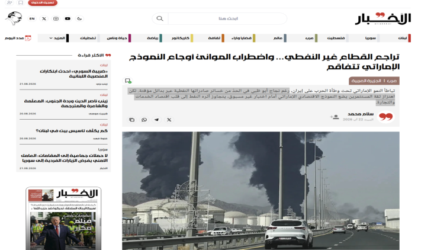434x250 pixels.
Task: Toggle dark mode with the moon icon
Action: pos(79,18)
